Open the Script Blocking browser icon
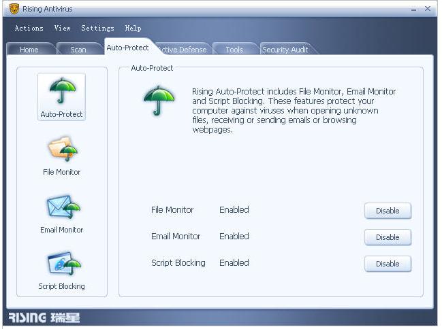This screenshot has height=329, width=442. pyautogui.click(x=64, y=264)
